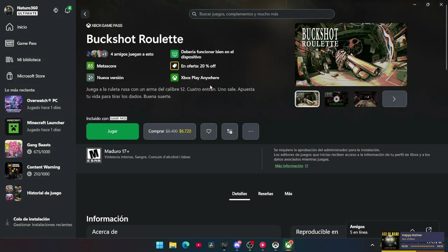Image resolution: width=448 pixels, height=252 pixels.
Task: Click the Acerca de heading
Action: 105,232
